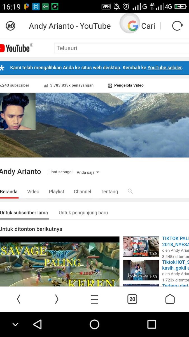Tap the VPN status bar icon
Image resolution: width=189 pixels, height=337 pixels.
tap(106, 6)
